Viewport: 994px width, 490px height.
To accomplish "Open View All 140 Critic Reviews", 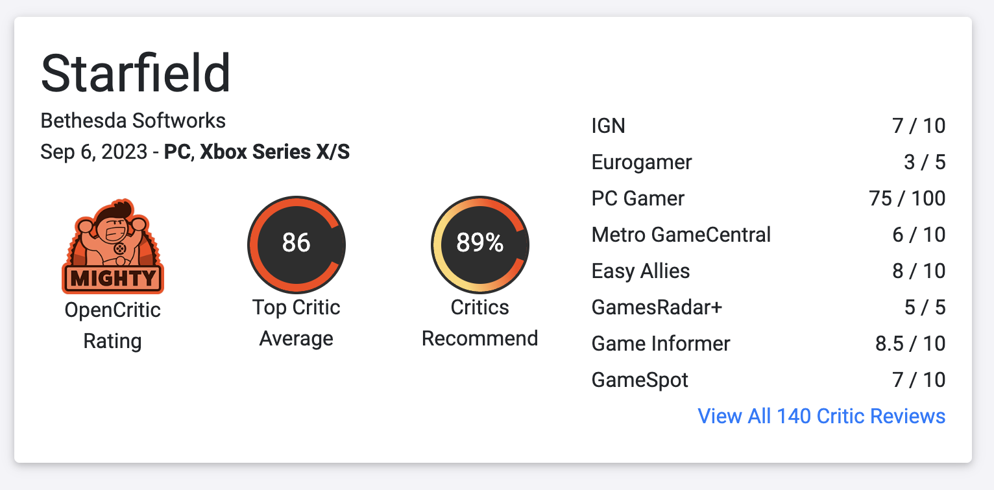I will click(821, 415).
